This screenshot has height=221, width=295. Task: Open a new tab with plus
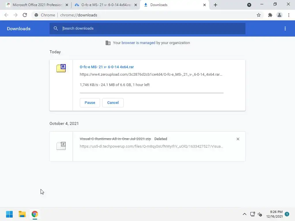point(215,5)
